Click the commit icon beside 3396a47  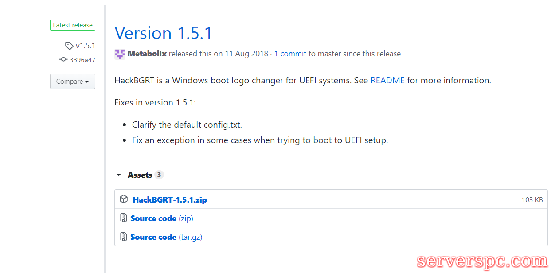(x=63, y=59)
